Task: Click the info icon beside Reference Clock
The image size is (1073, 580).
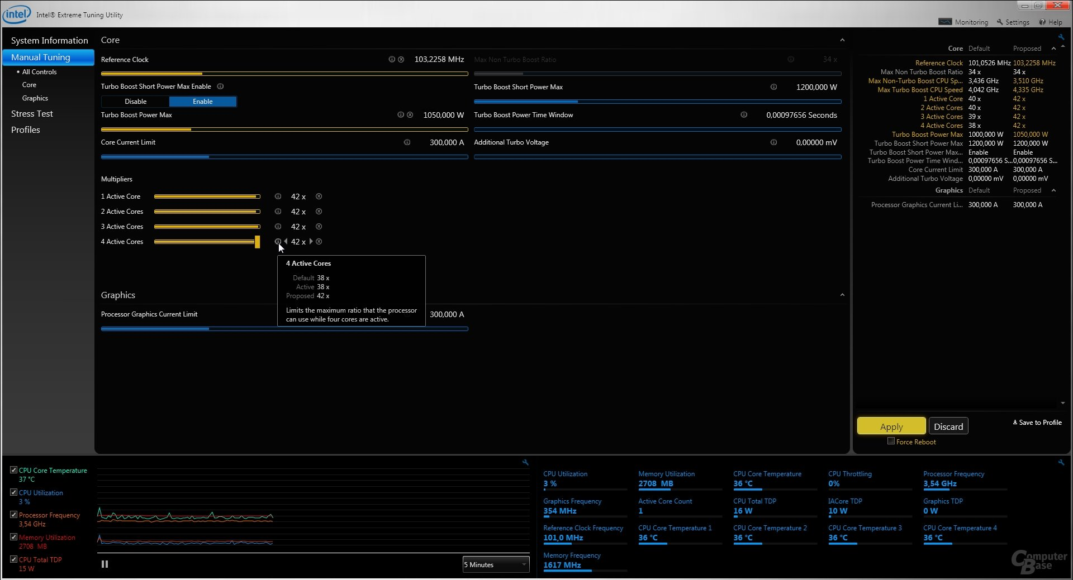Action: point(392,59)
